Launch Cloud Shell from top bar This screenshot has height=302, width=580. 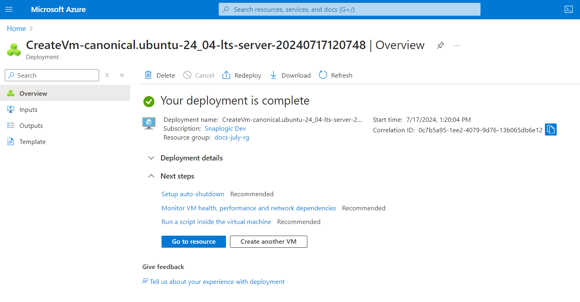click(568, 9)
